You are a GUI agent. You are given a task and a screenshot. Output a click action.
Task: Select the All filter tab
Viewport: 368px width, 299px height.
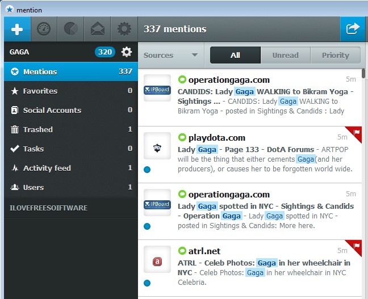236,55
